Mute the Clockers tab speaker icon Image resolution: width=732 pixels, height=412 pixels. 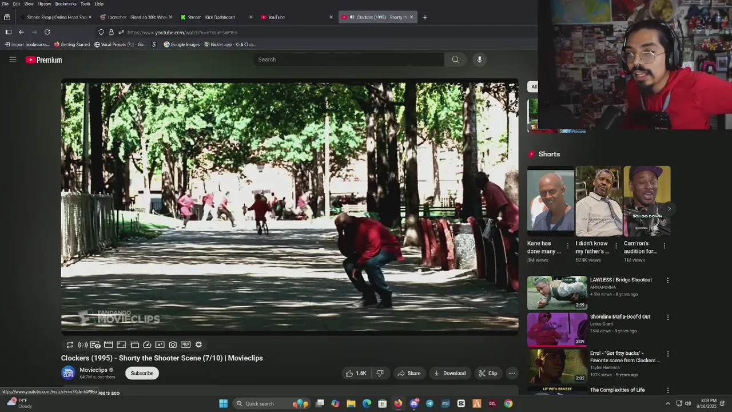coord(351,17)
